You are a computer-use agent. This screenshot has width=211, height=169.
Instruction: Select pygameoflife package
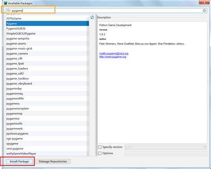(x=48, y=99)
